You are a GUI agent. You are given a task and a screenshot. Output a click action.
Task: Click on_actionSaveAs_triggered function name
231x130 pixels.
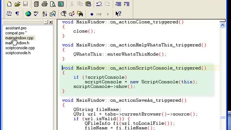[146, 100]
